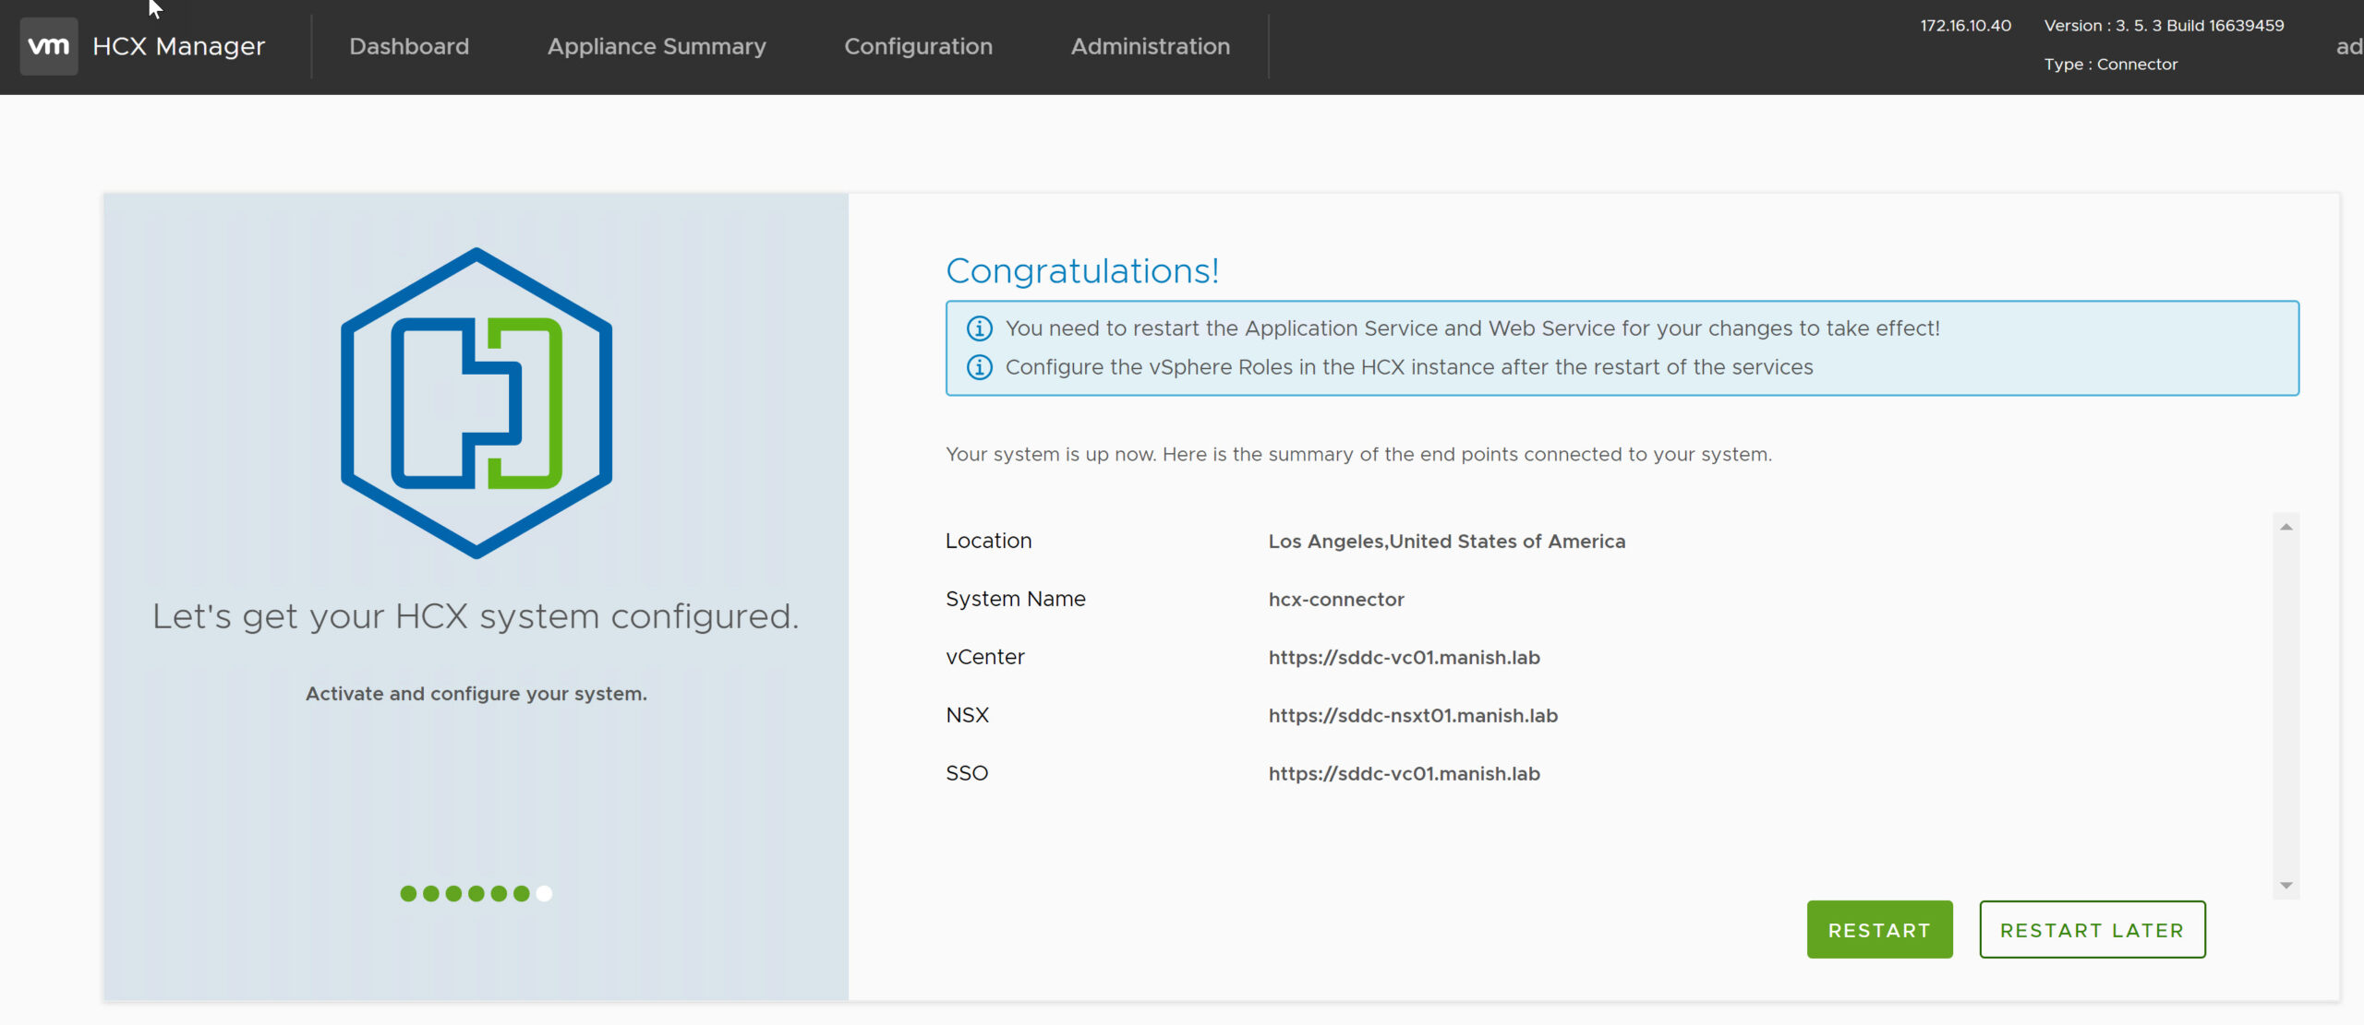Click info icon beside restart services message

click(979, 328)
